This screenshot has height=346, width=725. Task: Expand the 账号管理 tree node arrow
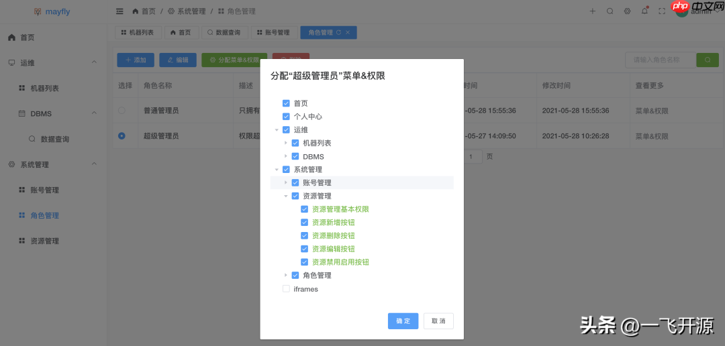pos(286,182)
